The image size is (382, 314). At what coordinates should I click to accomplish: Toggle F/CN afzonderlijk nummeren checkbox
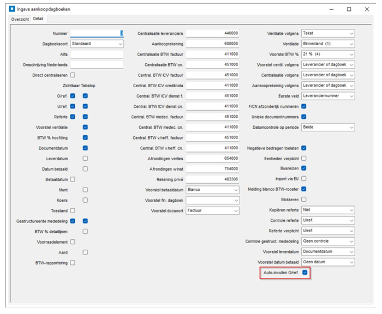click(304, 106)
